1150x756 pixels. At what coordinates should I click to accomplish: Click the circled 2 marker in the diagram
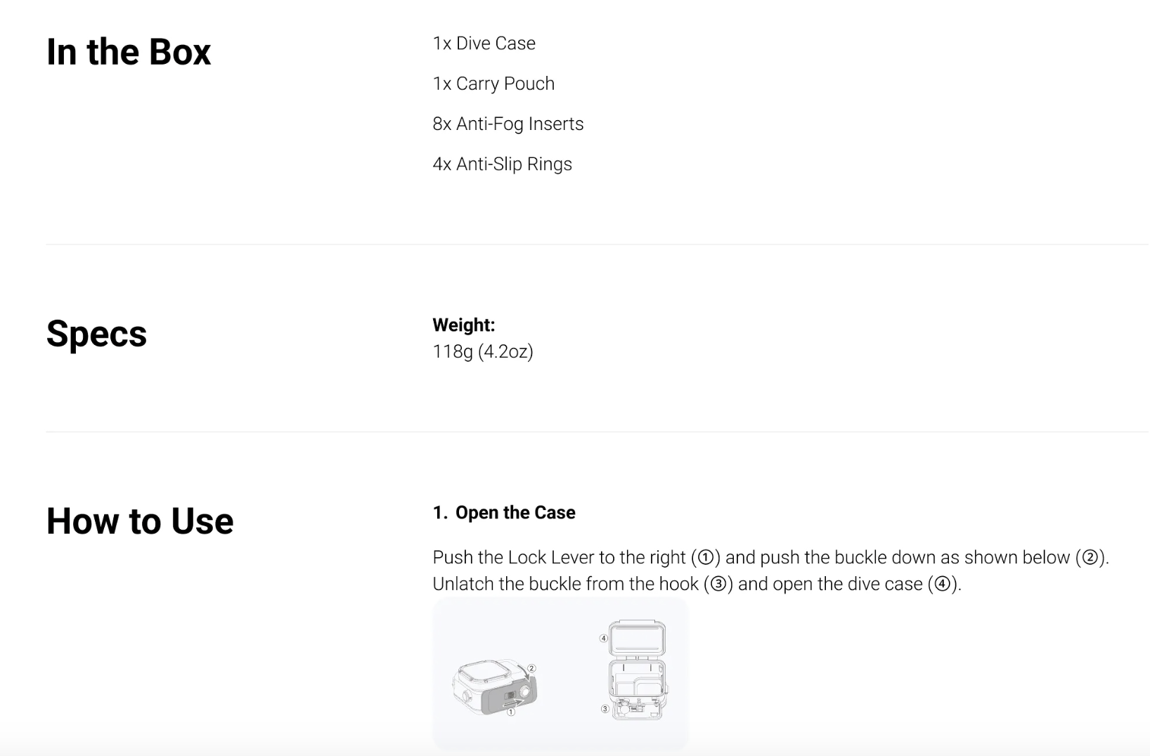pyautogui.click(x=532, y=668)
